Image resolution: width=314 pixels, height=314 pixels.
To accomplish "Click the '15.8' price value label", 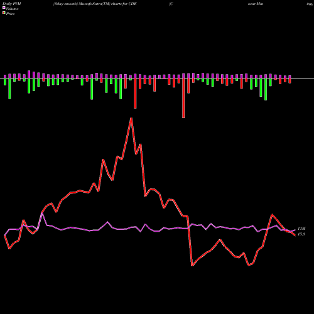I will [301, 234].
